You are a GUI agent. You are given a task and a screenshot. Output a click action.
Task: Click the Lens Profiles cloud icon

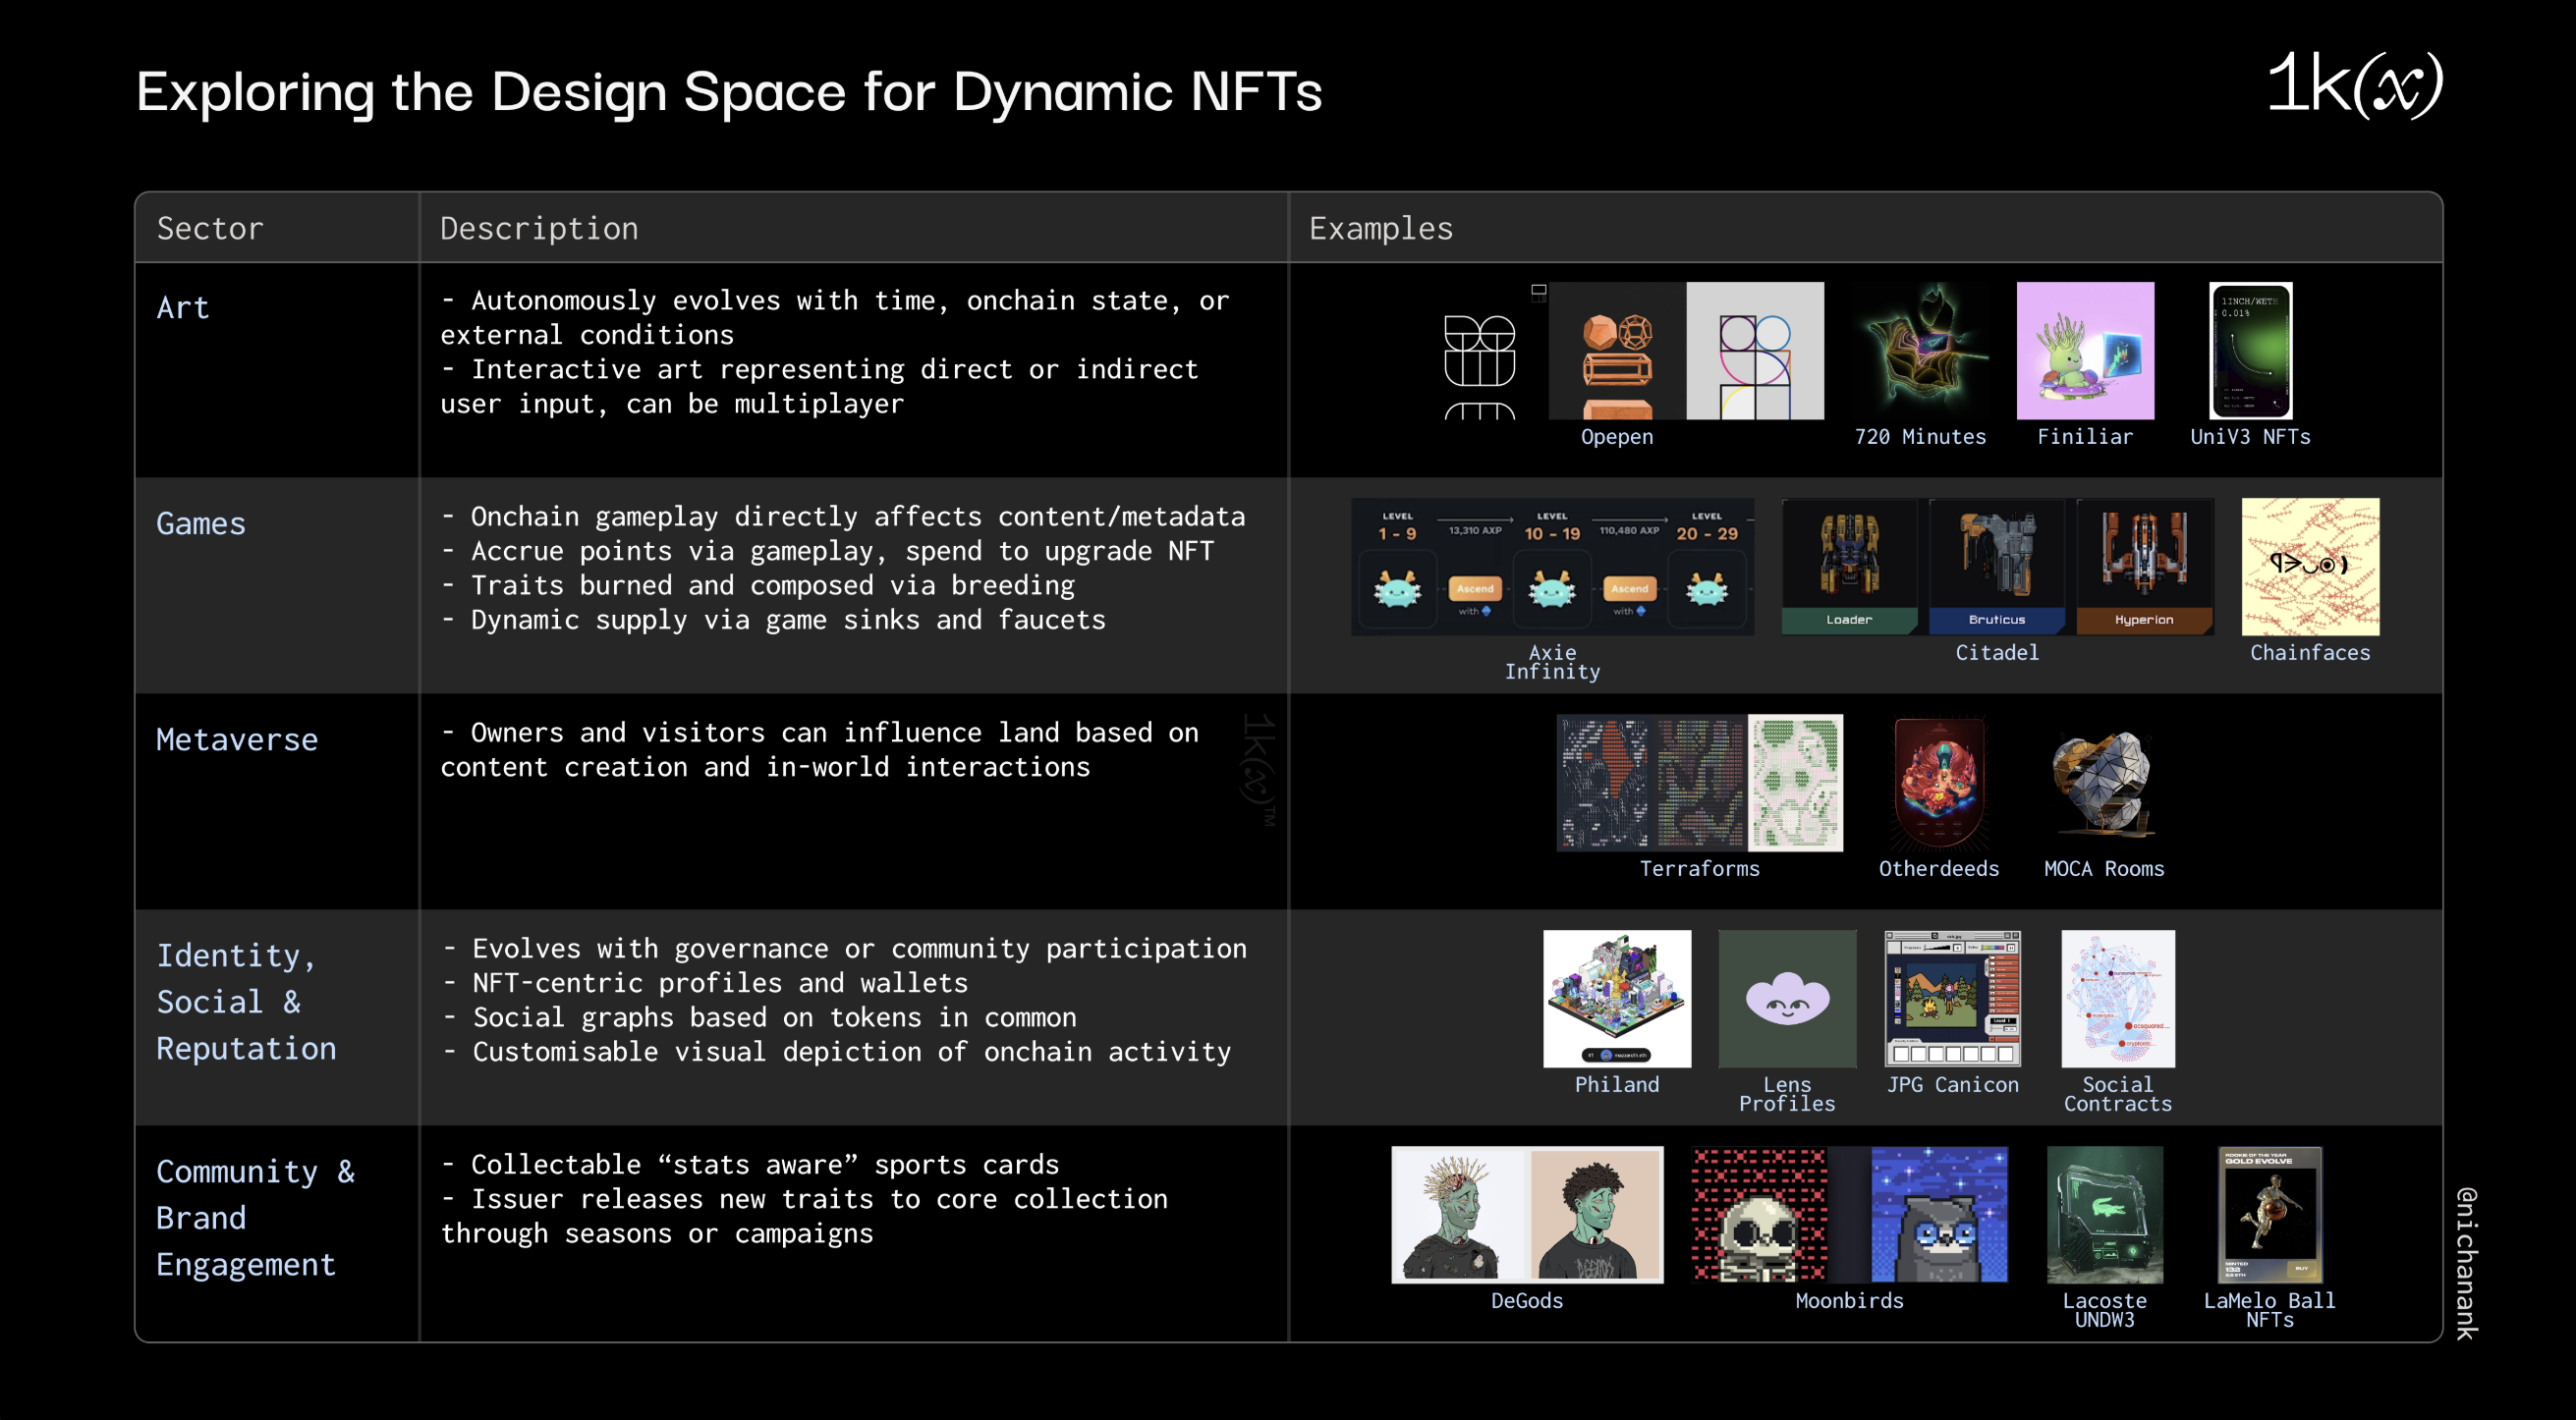(x=1787, y=998)
